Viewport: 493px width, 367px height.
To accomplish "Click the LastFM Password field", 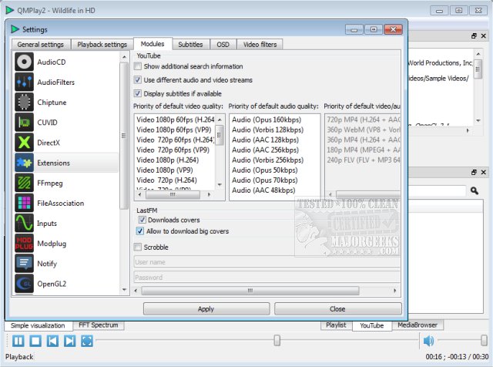I will (267, 278).
